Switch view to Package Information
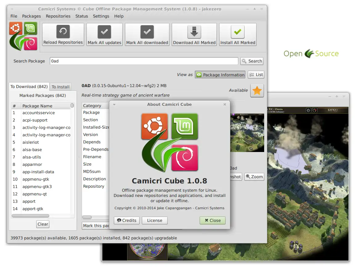Image resolution: width=355 pixels, height=268 pixels. (220, 75)
